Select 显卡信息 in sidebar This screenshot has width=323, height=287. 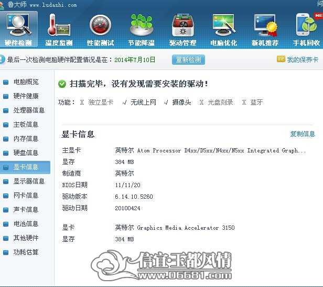(x=25, y=167)
